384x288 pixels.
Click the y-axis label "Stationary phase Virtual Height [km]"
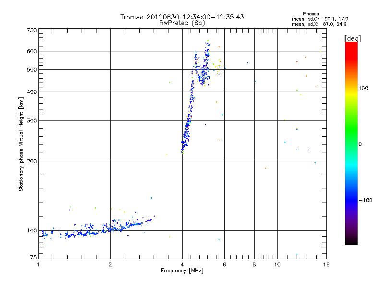(x=21, y=144)
